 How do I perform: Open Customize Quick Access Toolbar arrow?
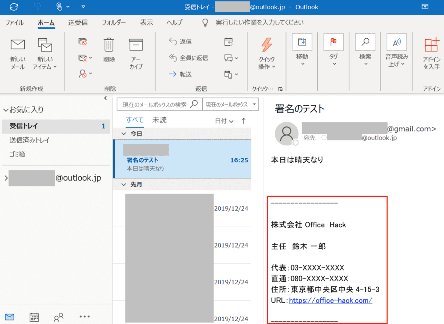(83, 7)
